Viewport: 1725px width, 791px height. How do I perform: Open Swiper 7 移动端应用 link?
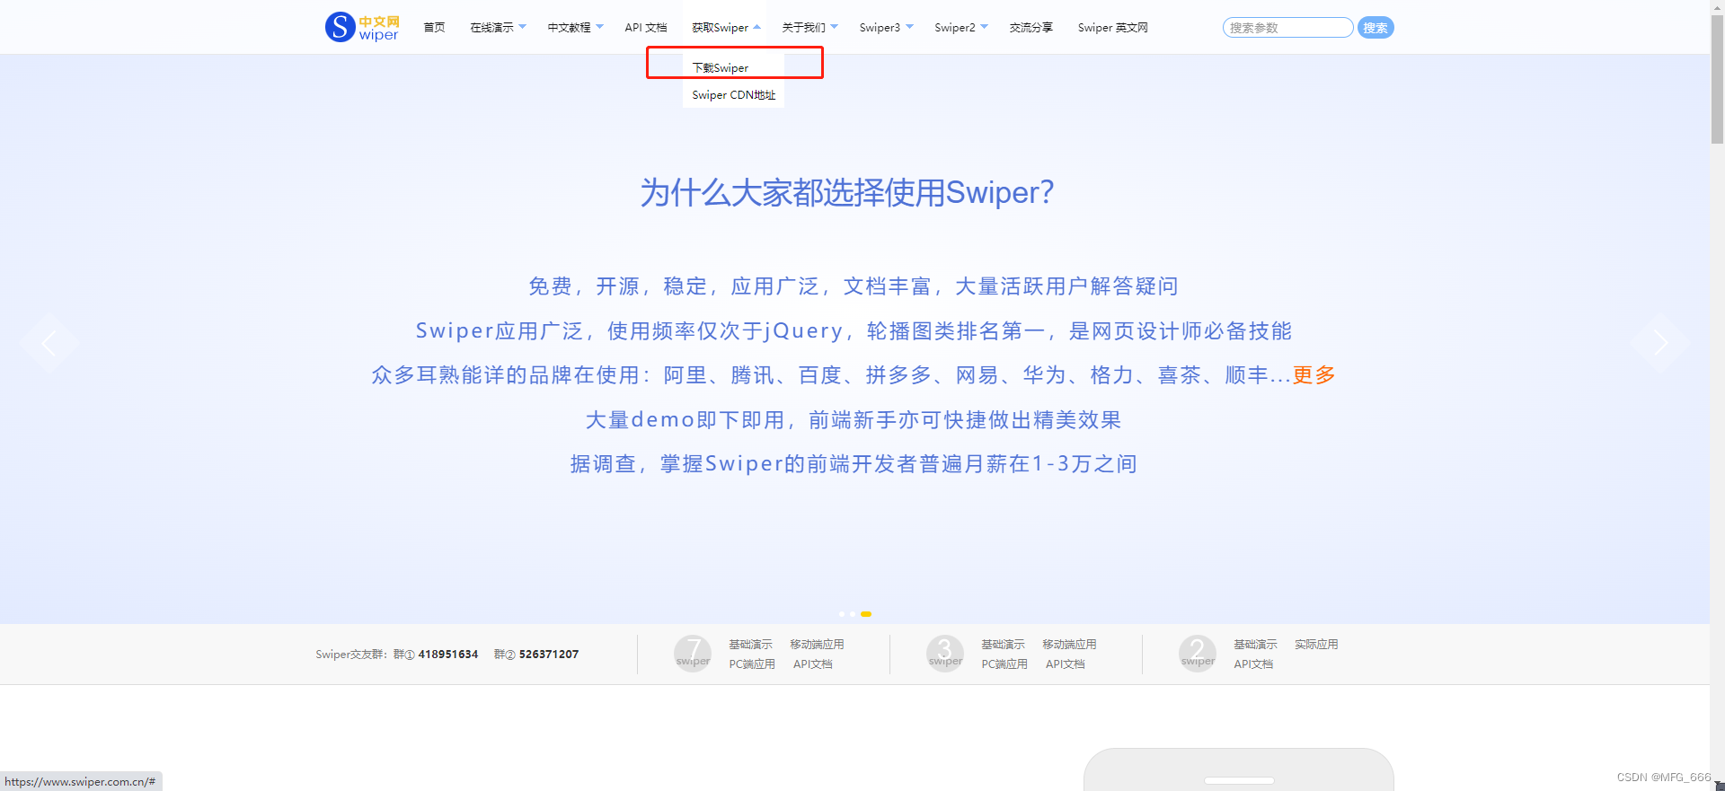(817, 645)
